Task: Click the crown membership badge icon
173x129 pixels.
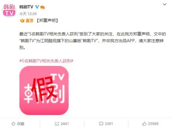Action: [42, 7]
